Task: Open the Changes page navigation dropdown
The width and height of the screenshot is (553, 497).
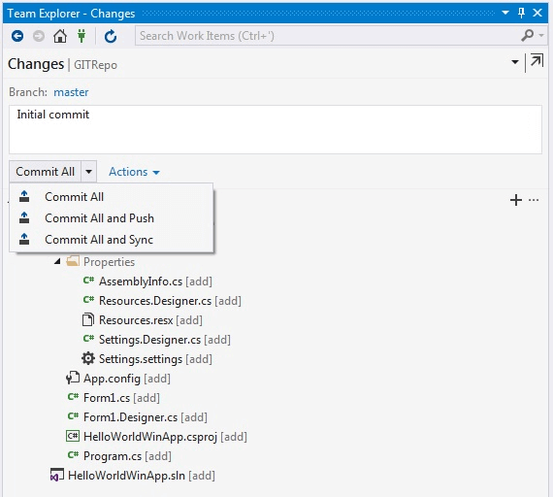Action: (x=515, y=62)
